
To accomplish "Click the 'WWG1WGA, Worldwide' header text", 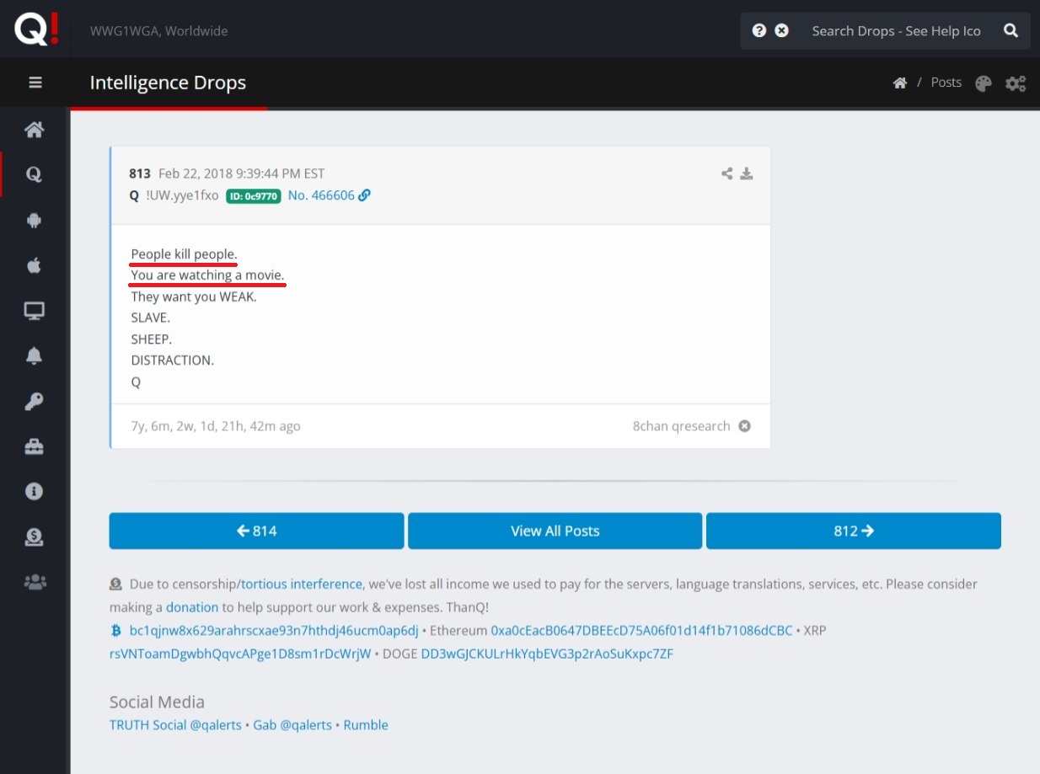I will pyautogui.click(x=159, y=31).
